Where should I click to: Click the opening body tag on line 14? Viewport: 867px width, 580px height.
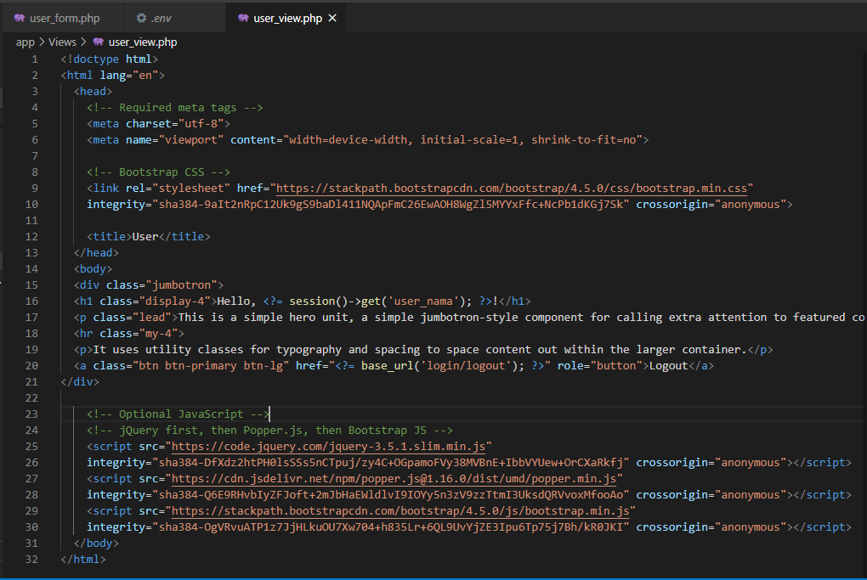point(93,269)
